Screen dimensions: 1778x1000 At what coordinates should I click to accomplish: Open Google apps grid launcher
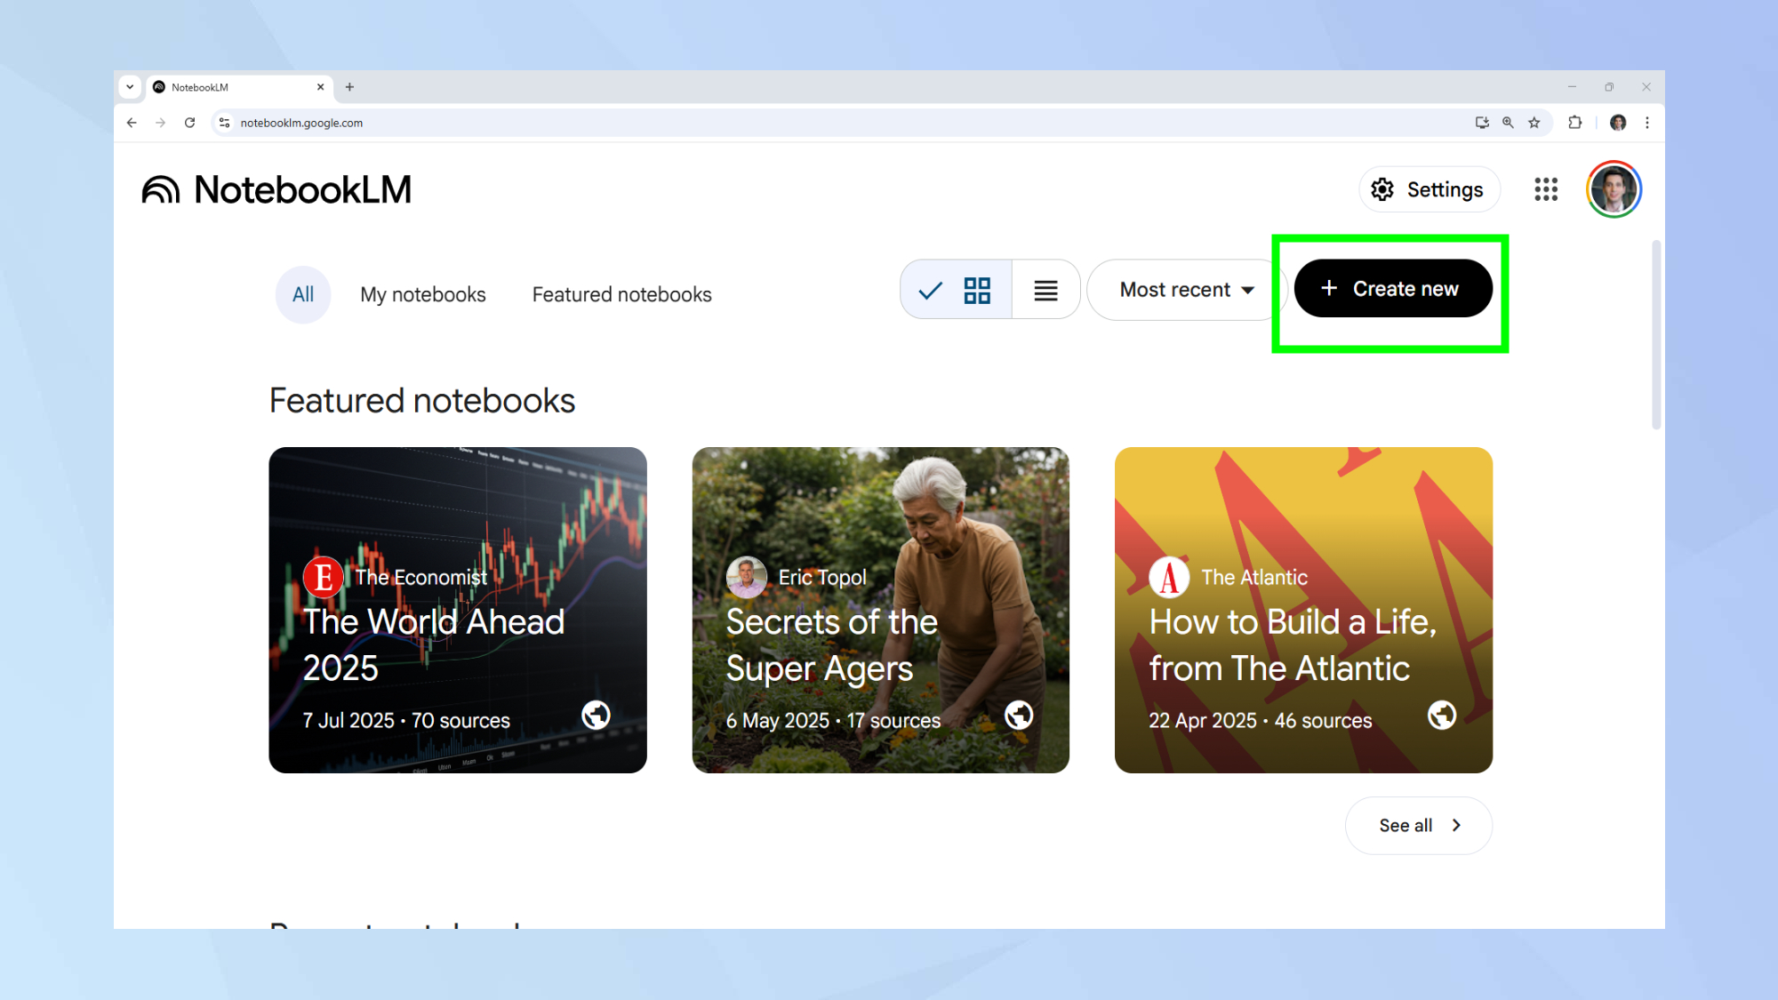1546,189
